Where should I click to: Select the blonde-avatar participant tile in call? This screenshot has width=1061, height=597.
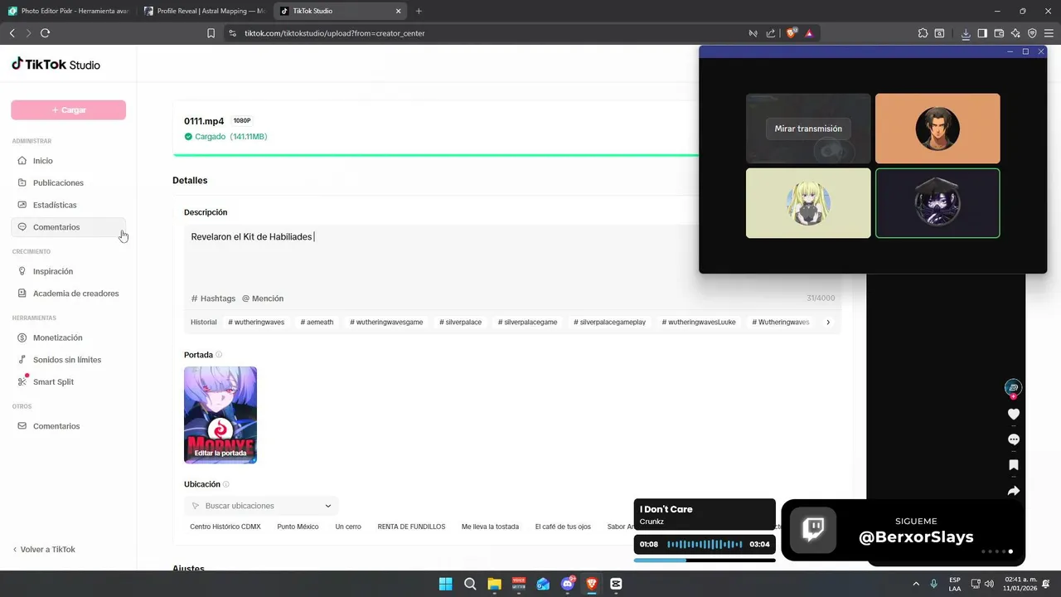808,203
